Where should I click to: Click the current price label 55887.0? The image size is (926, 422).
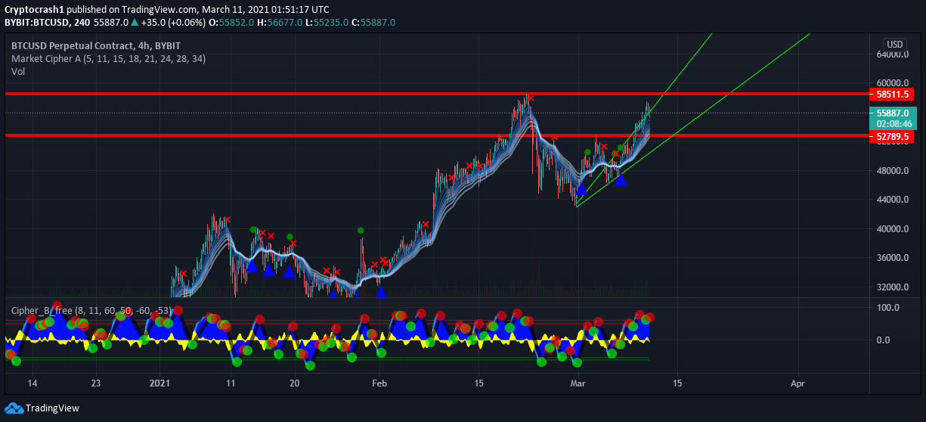click(x=892, y=113)
